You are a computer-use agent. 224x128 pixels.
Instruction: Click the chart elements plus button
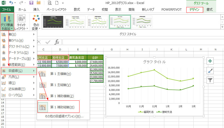click(210, 61)
